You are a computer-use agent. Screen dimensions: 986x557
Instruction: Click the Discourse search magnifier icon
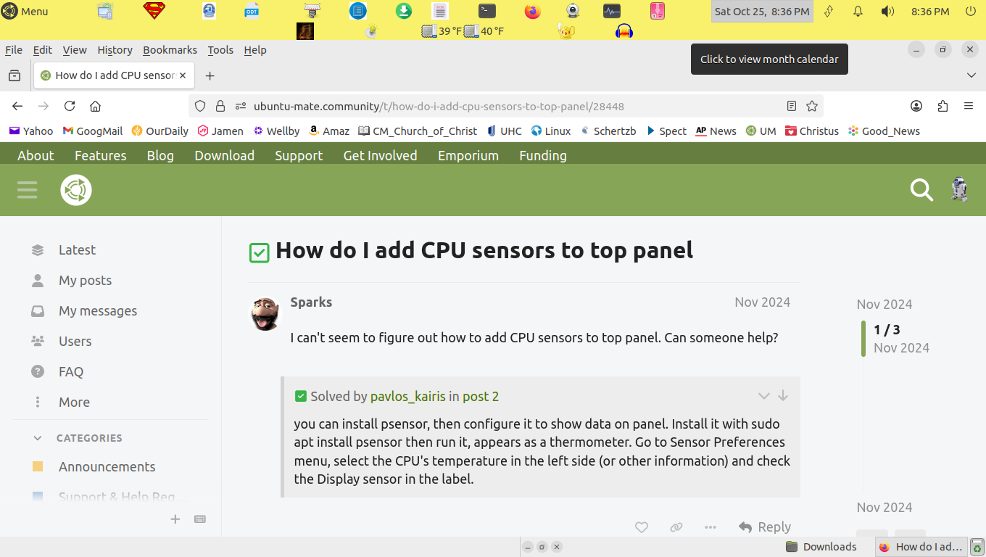[x=921, y=190]
